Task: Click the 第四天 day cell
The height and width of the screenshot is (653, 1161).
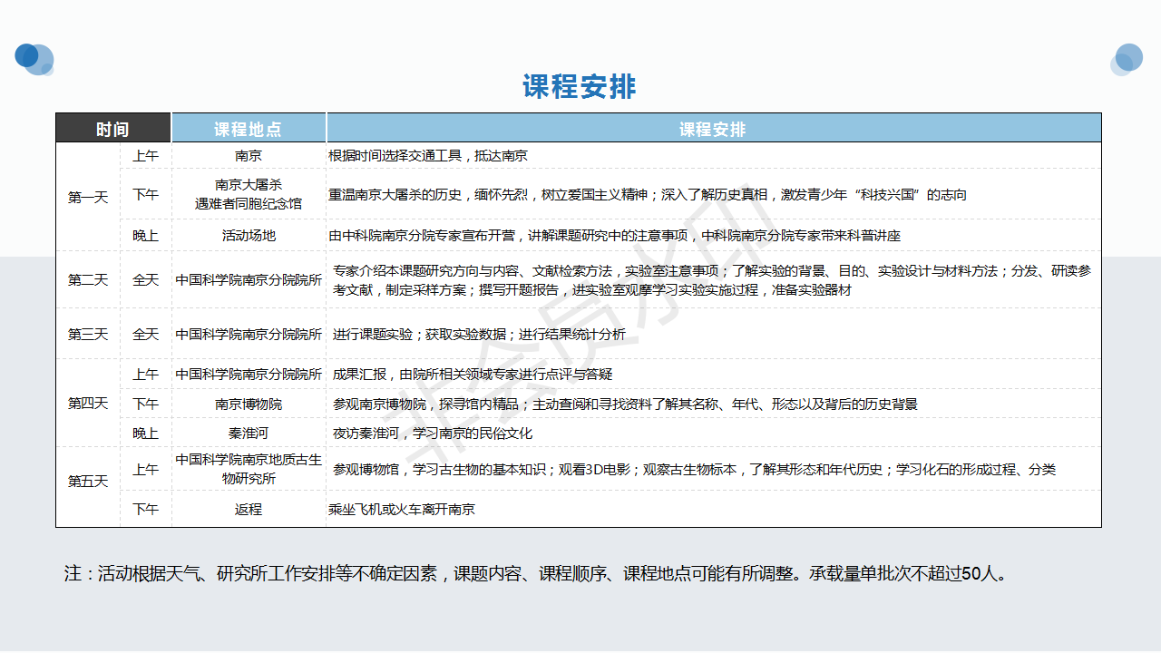Action: click(x=88, y=404)
